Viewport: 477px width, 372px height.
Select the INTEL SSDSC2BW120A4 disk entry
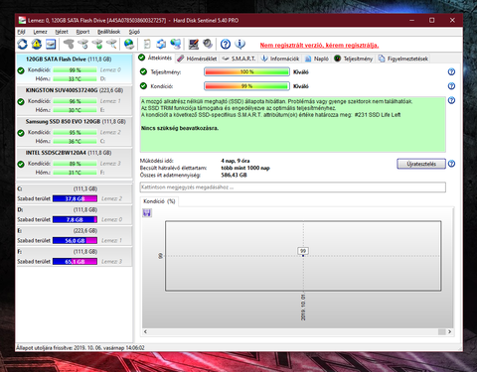(75, 163)
